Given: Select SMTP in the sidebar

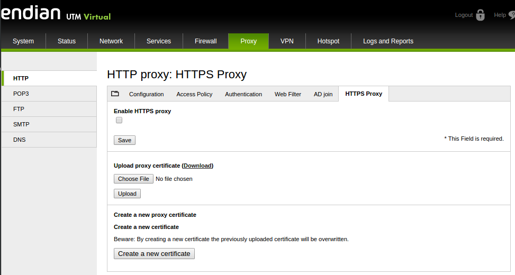Looking at the screenshot, I should tap(21, 124).
